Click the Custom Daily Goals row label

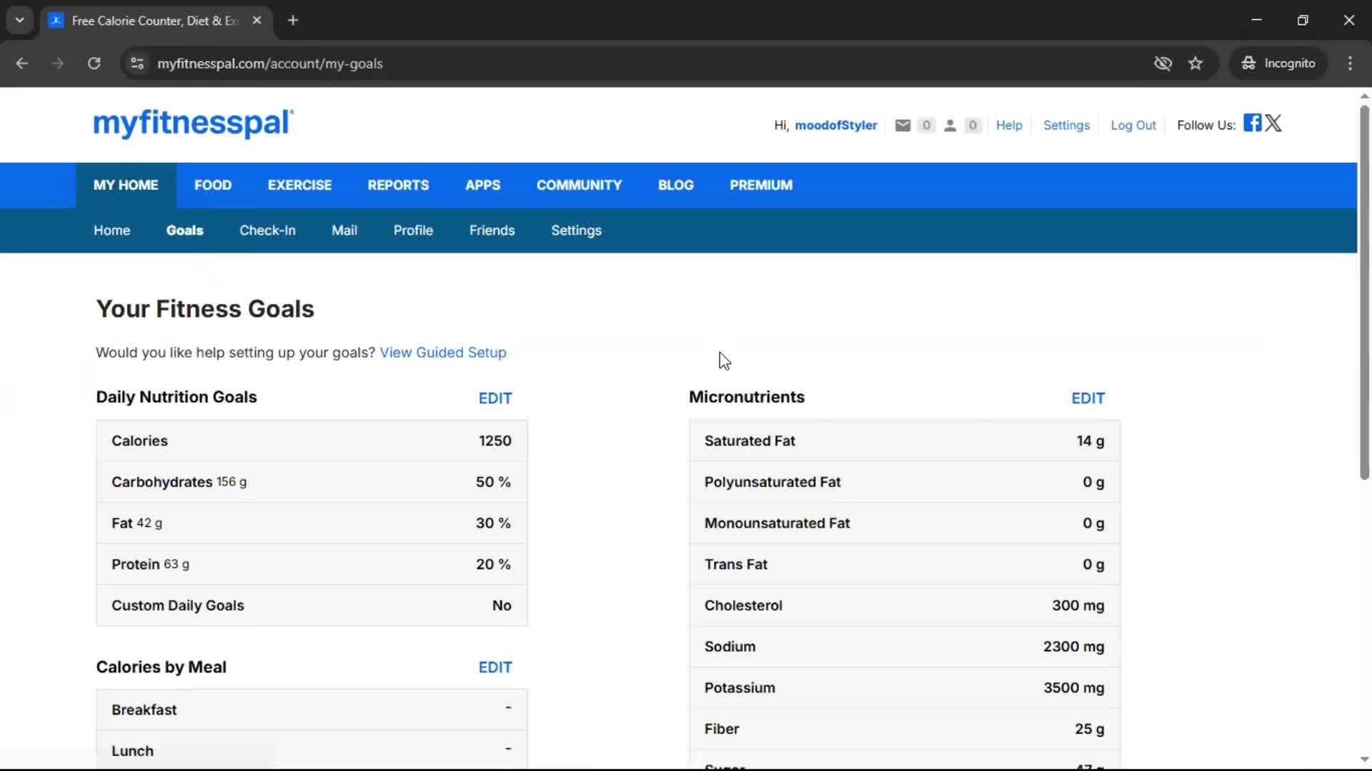tap(177, 606)
